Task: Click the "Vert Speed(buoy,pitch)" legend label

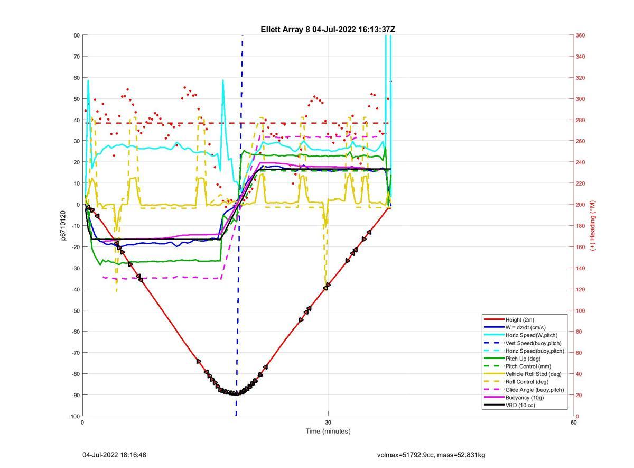Action: pos(533,343)
